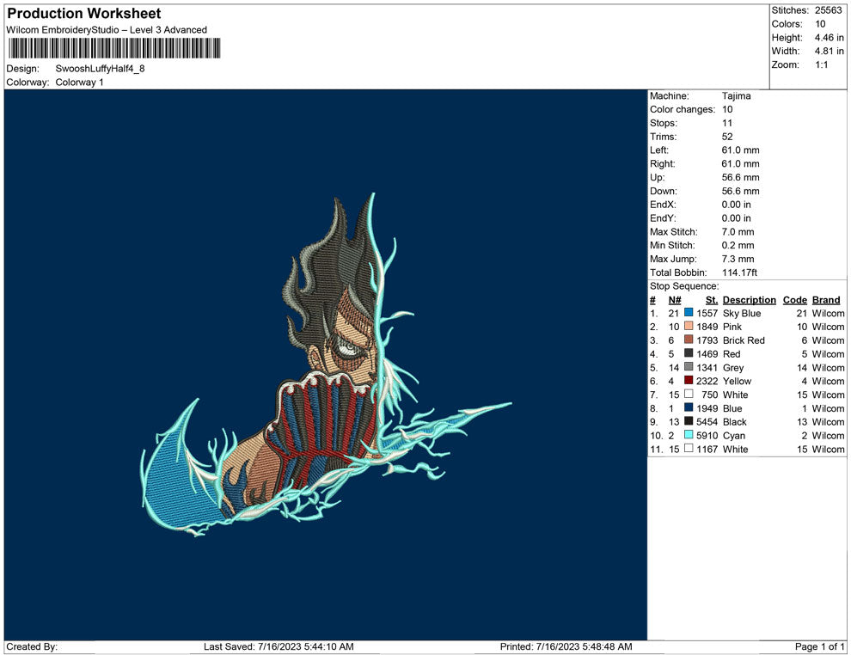
Task: Click the Cyan color swatch
Action: tap(689, 436)
